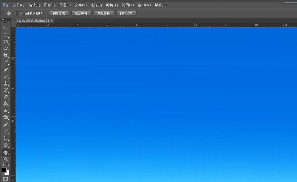Select the Clone Stamp tool
Screen dimensions: 297x182
point(5,83)
